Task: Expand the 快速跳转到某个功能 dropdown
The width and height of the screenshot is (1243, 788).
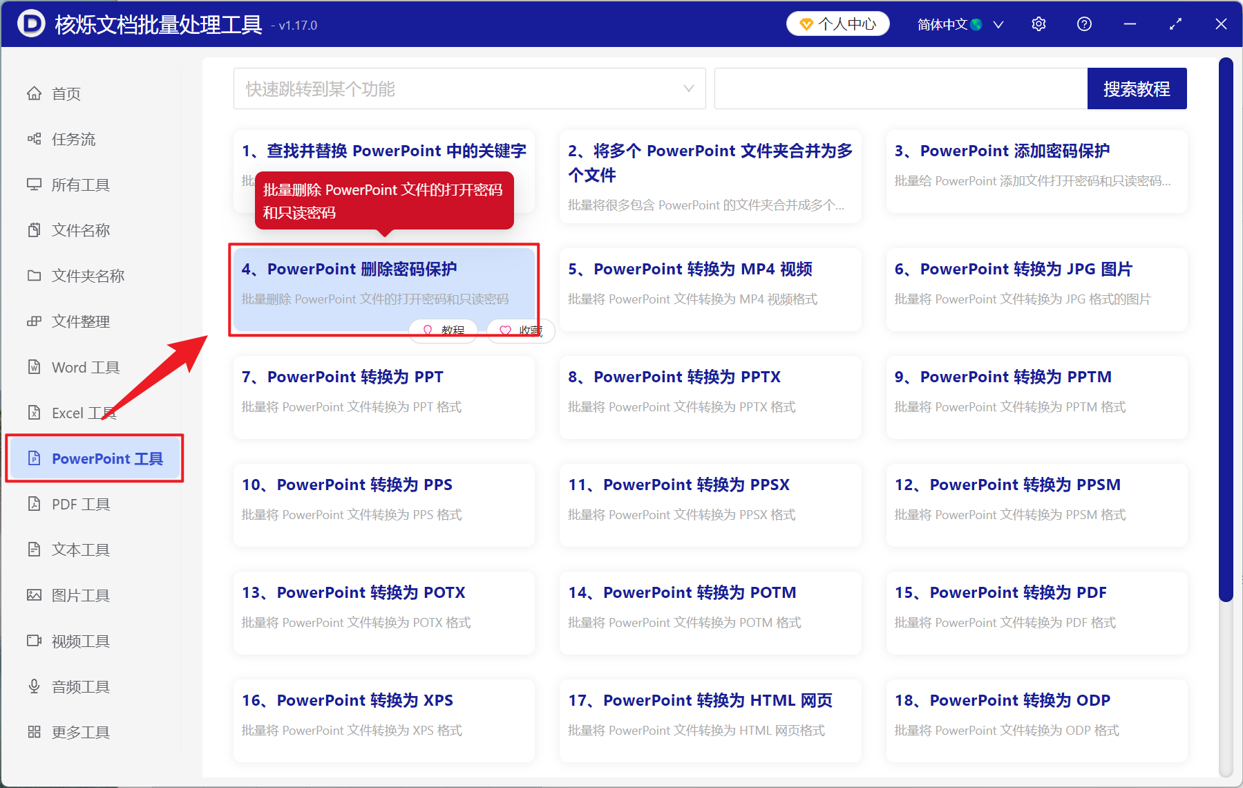Action: click(469, 88)
